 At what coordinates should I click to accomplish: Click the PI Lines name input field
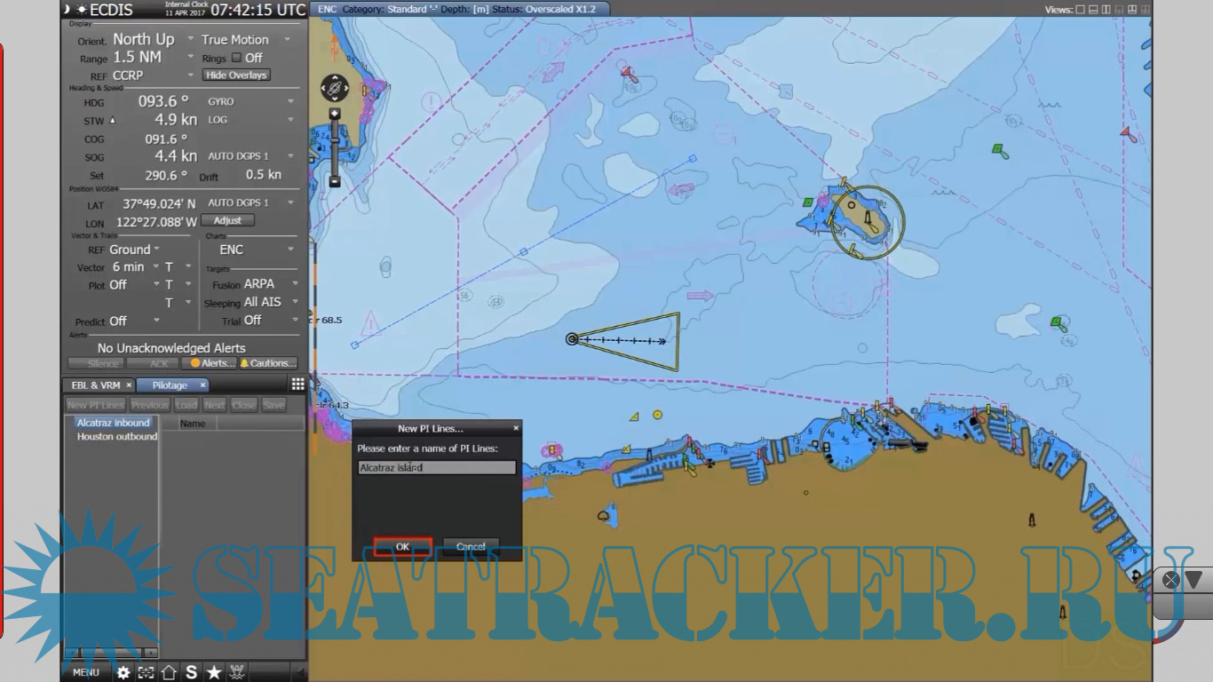point(436,468)
